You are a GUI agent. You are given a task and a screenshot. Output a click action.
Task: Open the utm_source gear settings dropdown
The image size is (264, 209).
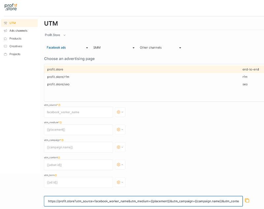click(x=120, y=112)
